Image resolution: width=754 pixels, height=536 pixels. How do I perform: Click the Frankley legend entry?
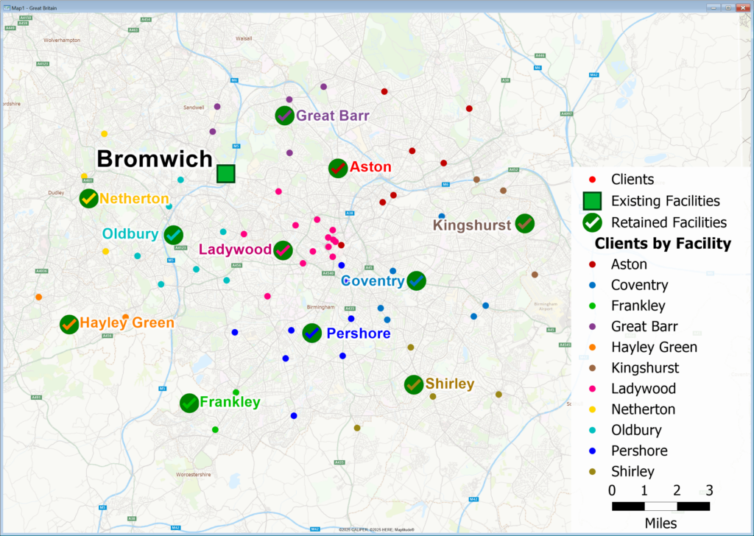click(638, 306)
